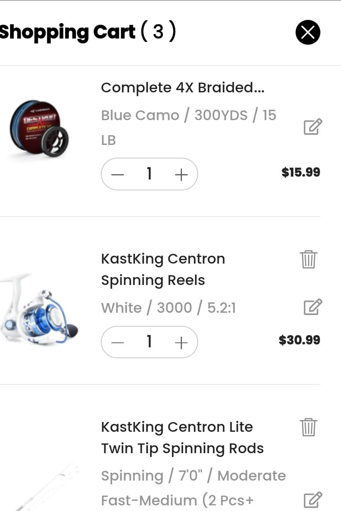Edit the Centron Spinning Reels variant
Image resolution: width=341 pixels, height=511 pixels.
pos(313,307)
